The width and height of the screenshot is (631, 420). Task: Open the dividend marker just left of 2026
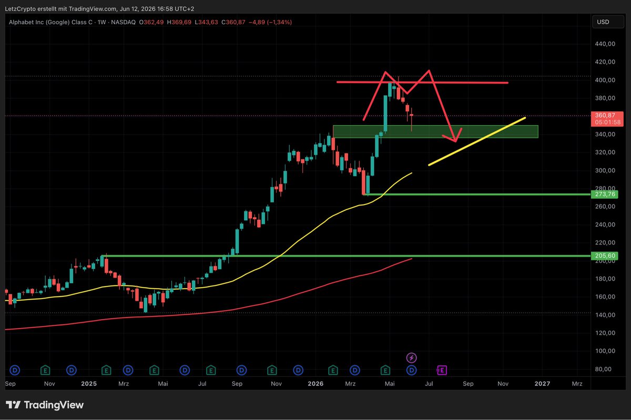tap(298, 370)
